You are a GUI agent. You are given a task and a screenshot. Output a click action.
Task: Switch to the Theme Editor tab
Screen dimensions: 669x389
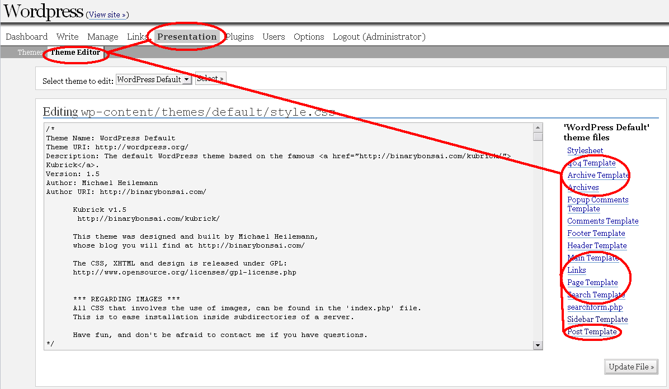click(x=75, y=52)
